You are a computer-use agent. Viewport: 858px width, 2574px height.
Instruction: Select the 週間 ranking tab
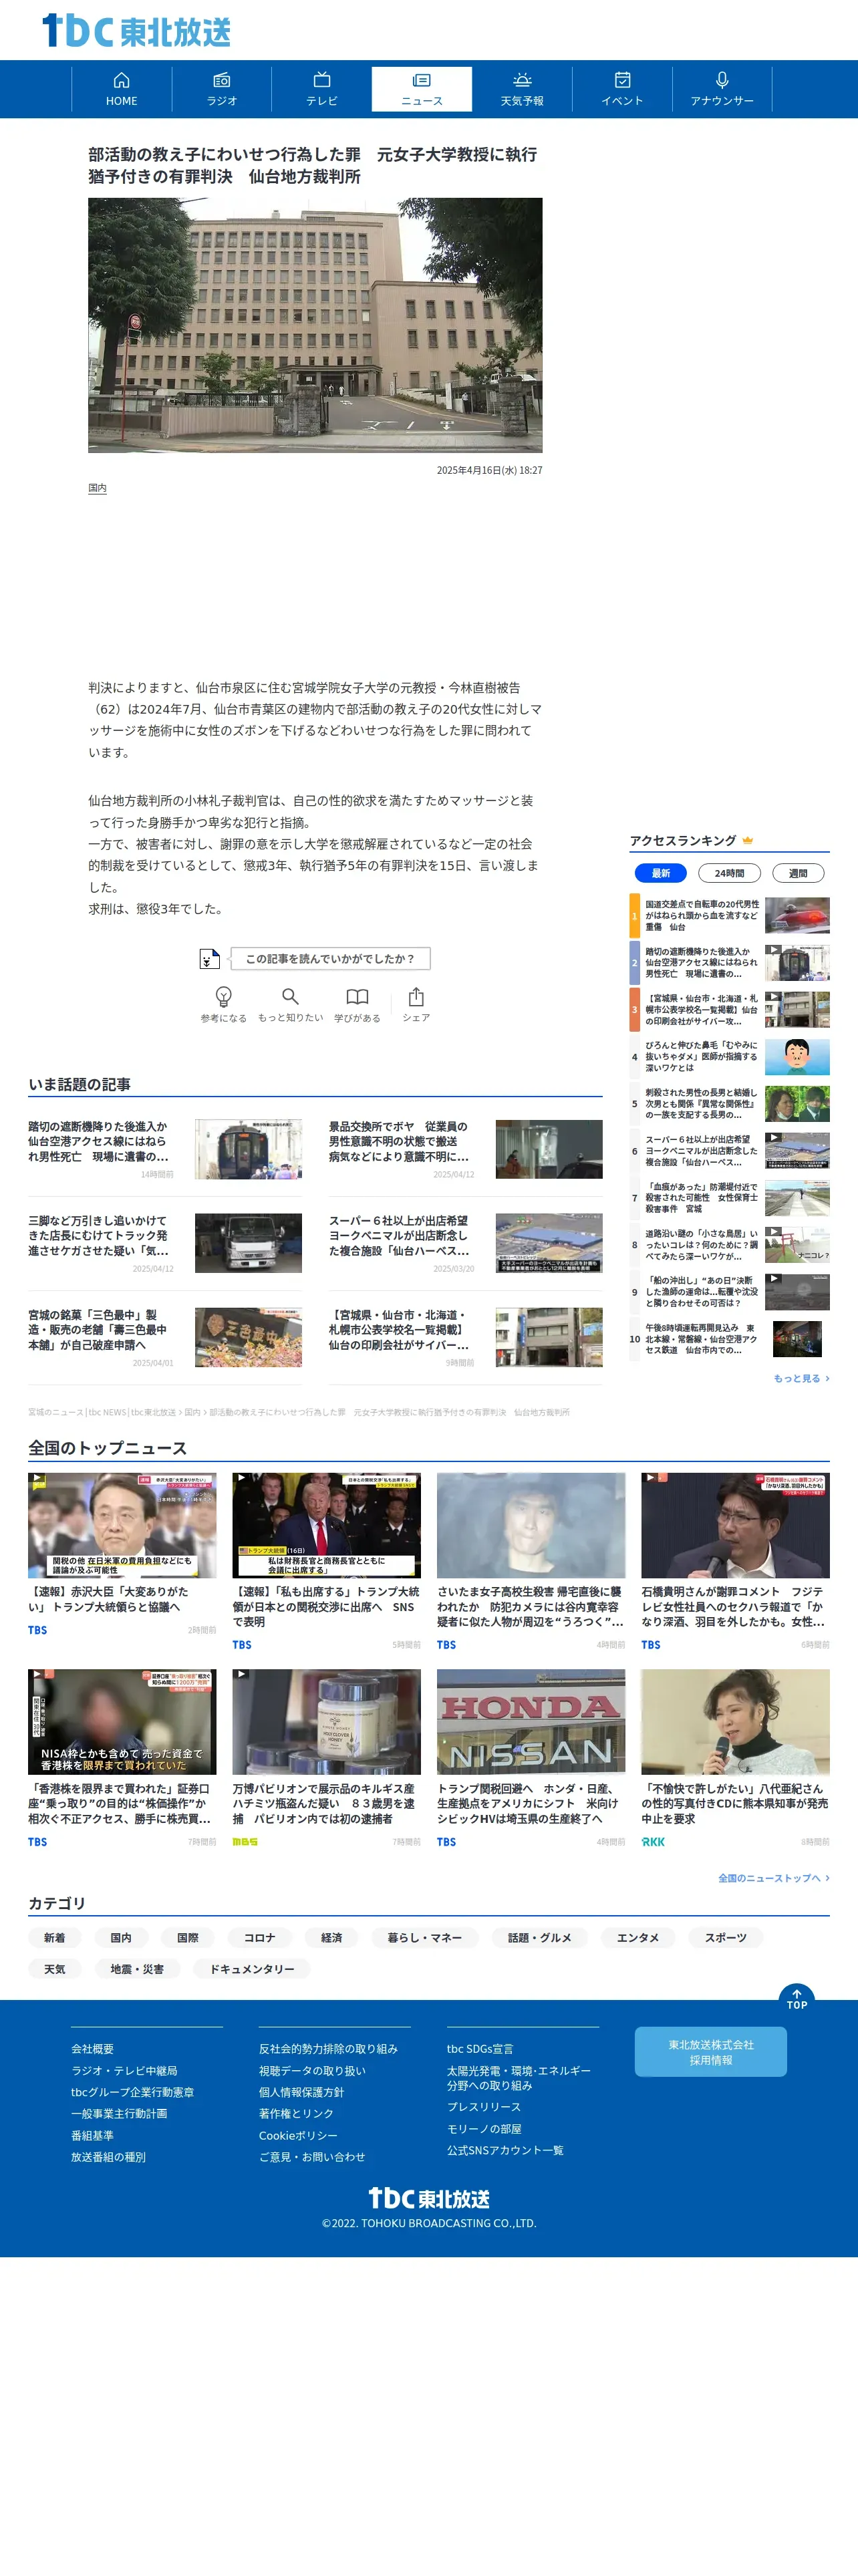tap(798, 873)
